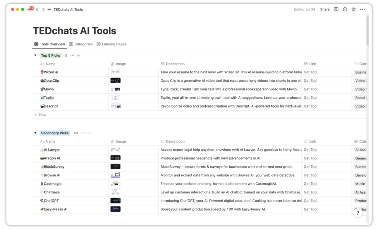This screenshot has height=229, width=378.
Task: Add a new page with plus icon
Action: click(x=49, y=10)
